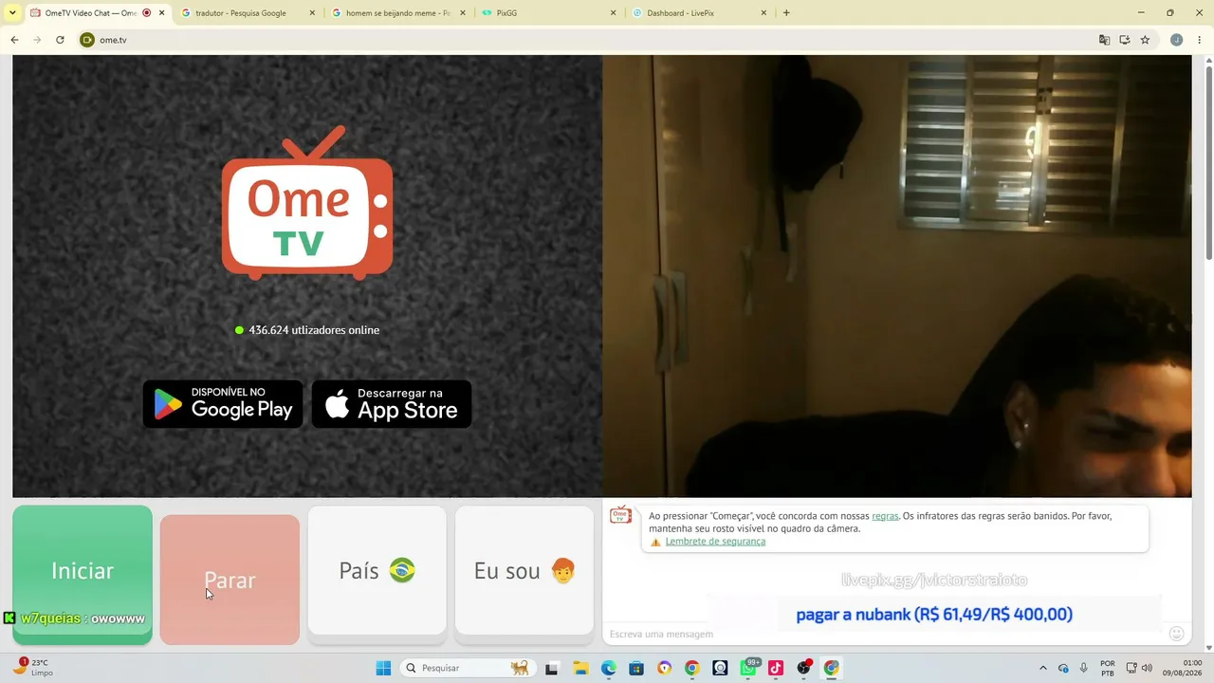Click the microphone tray icon
The height and width of the screenshot is (683, 1214).
tap(1083, 668)
